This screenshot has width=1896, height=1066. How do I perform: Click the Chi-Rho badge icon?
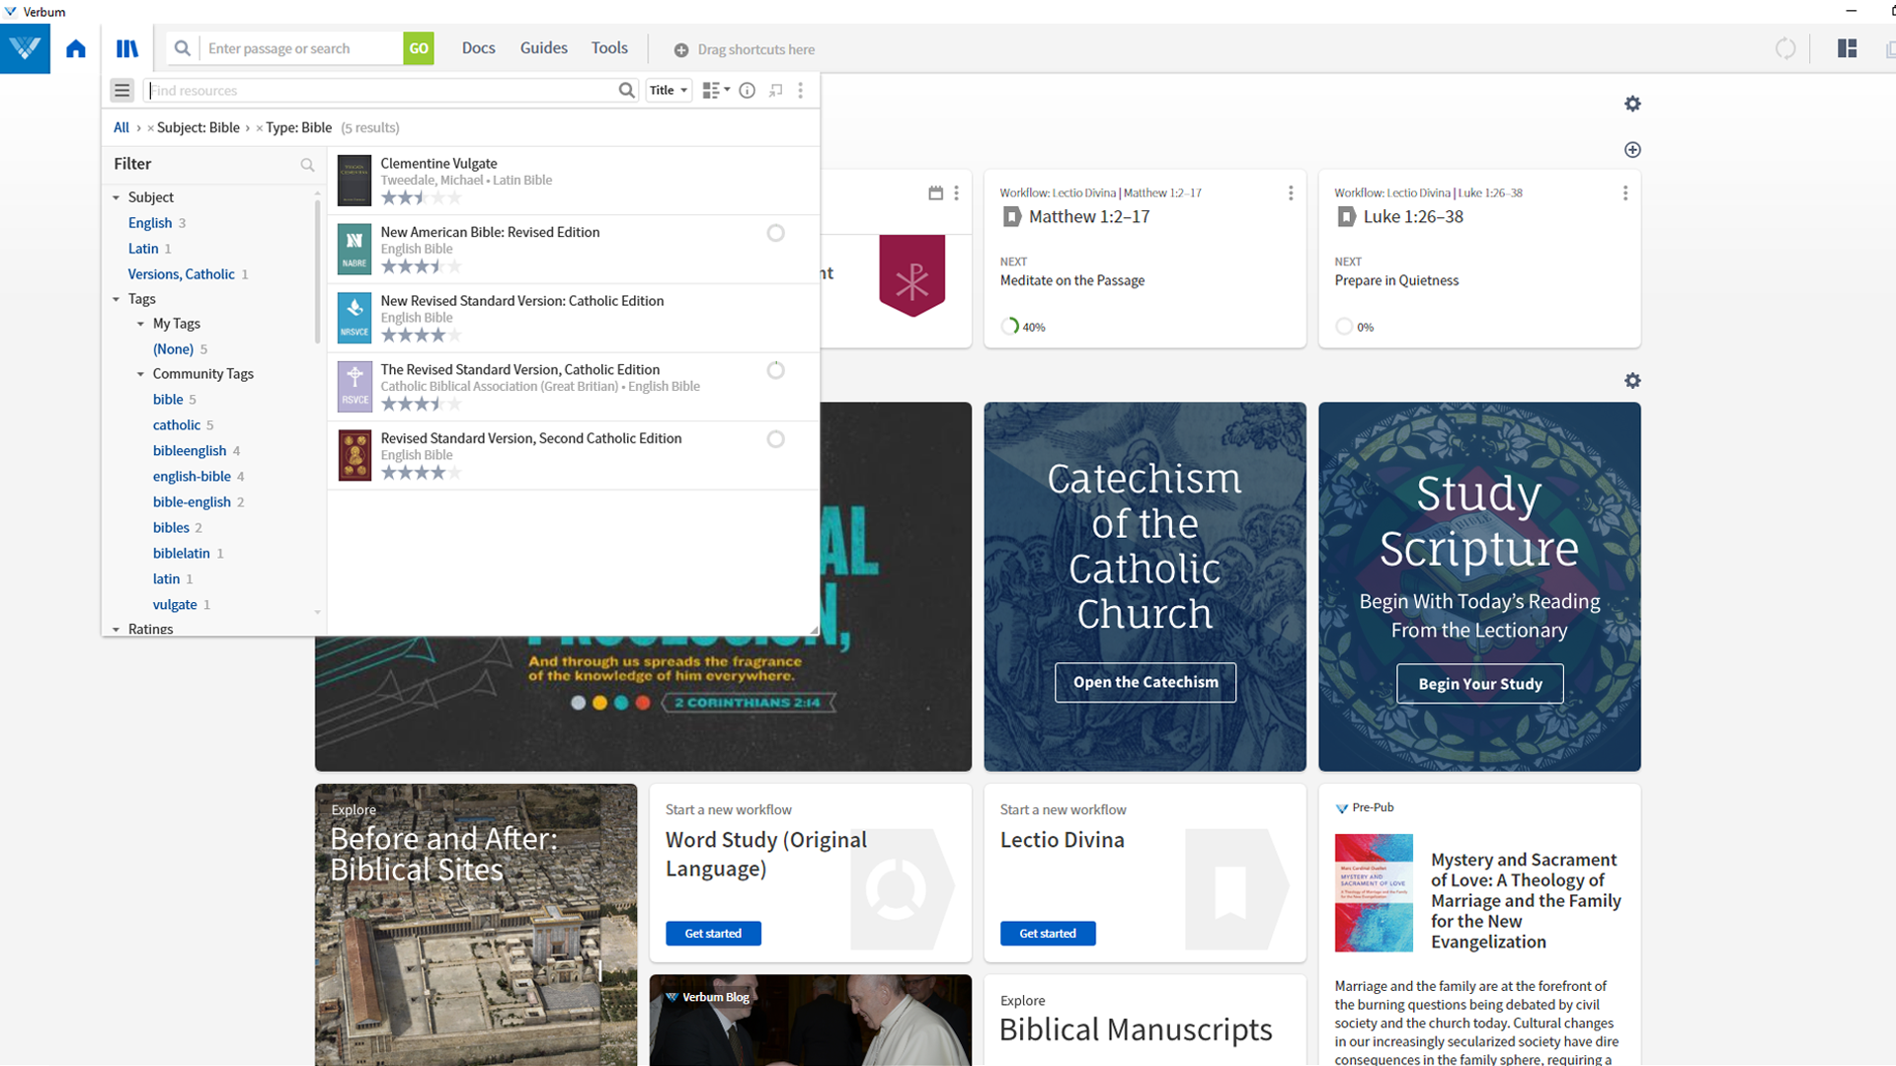(x=911, y=275)
